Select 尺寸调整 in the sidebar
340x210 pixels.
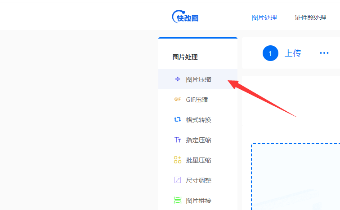point(198,180)
